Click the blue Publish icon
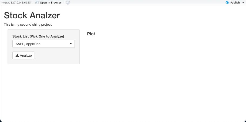This screenshot has height=122, width=246. point(227,2)
